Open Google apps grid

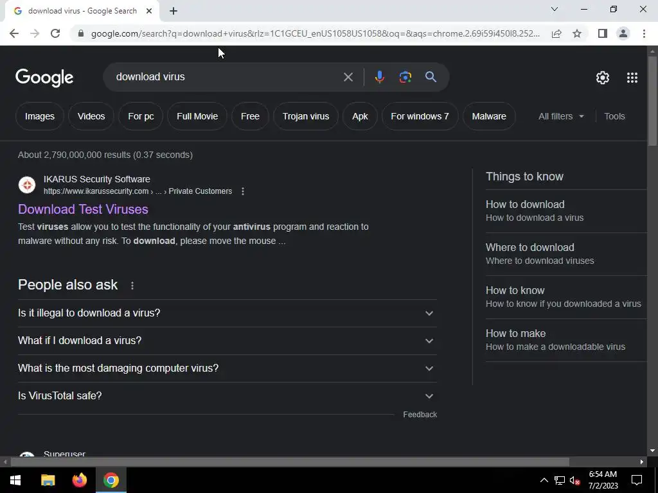tap(632, 78)
